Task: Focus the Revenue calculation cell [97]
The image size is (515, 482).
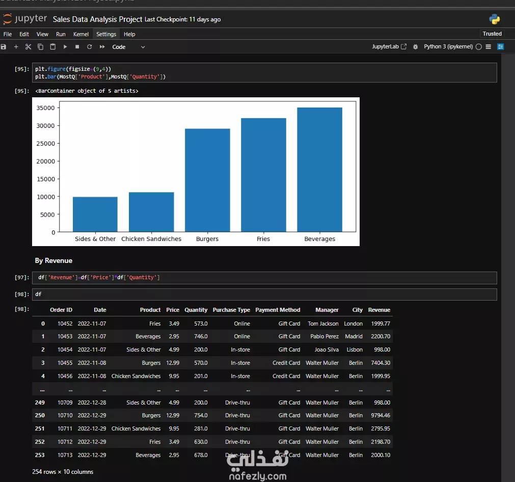Action: [x=264, y=278]
